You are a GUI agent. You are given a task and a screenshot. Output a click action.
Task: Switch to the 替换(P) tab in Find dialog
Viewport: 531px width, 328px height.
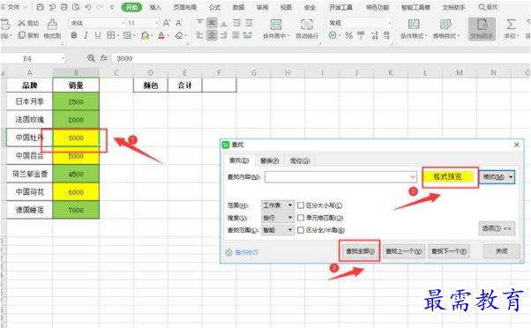(x=270, y=160)
